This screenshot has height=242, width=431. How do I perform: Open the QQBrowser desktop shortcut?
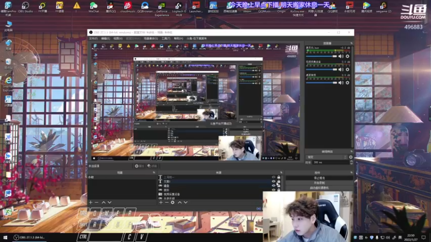pyautogui.click(x=145, y=7)
